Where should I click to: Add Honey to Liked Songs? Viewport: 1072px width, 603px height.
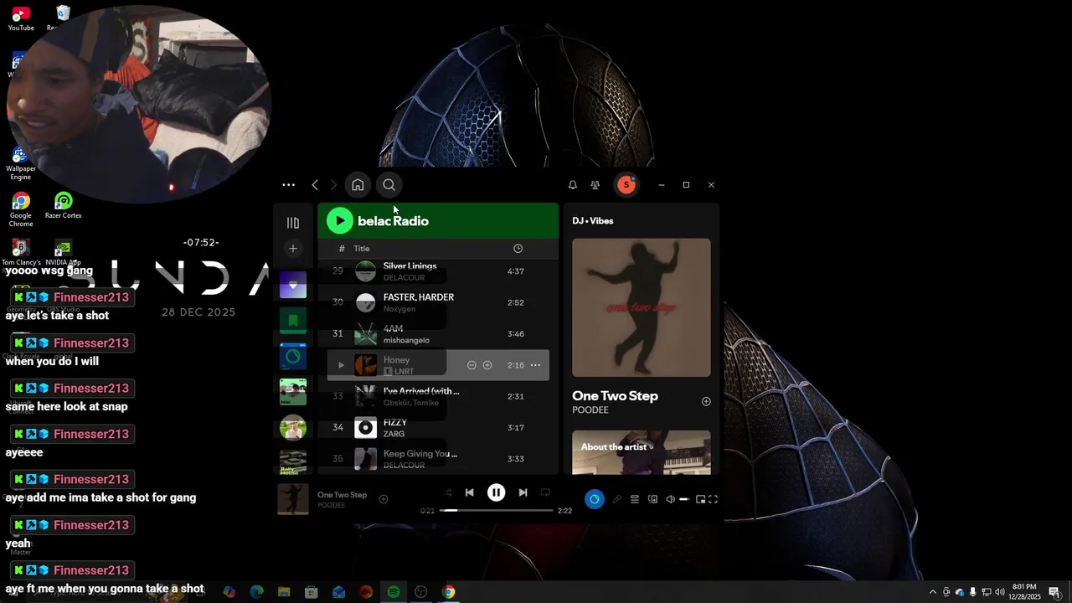[x=487, y=365]
